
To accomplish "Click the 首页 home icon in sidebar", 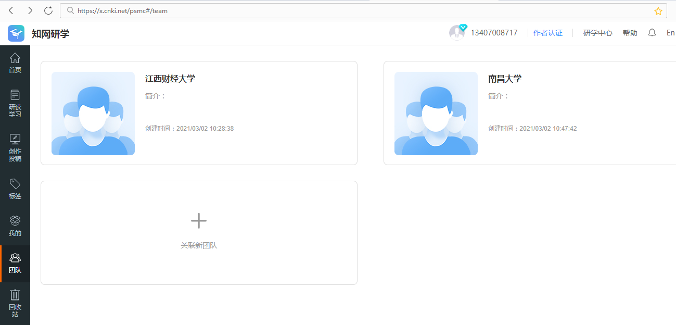I will (15, 58).
